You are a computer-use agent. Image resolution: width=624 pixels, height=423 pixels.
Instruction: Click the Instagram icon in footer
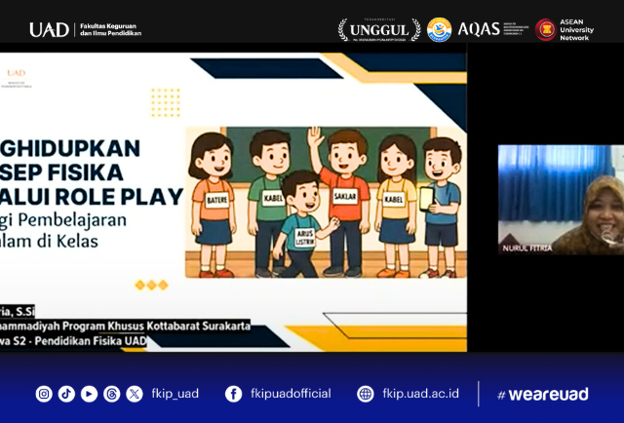pos(44,394)
